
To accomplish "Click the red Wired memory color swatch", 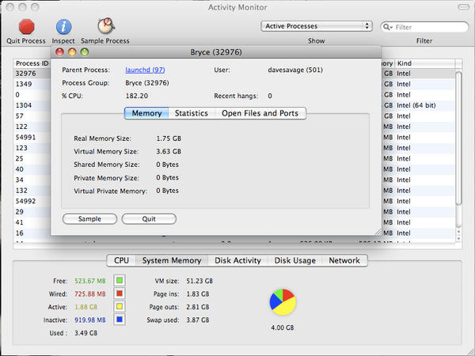I will tap(120, 294).
